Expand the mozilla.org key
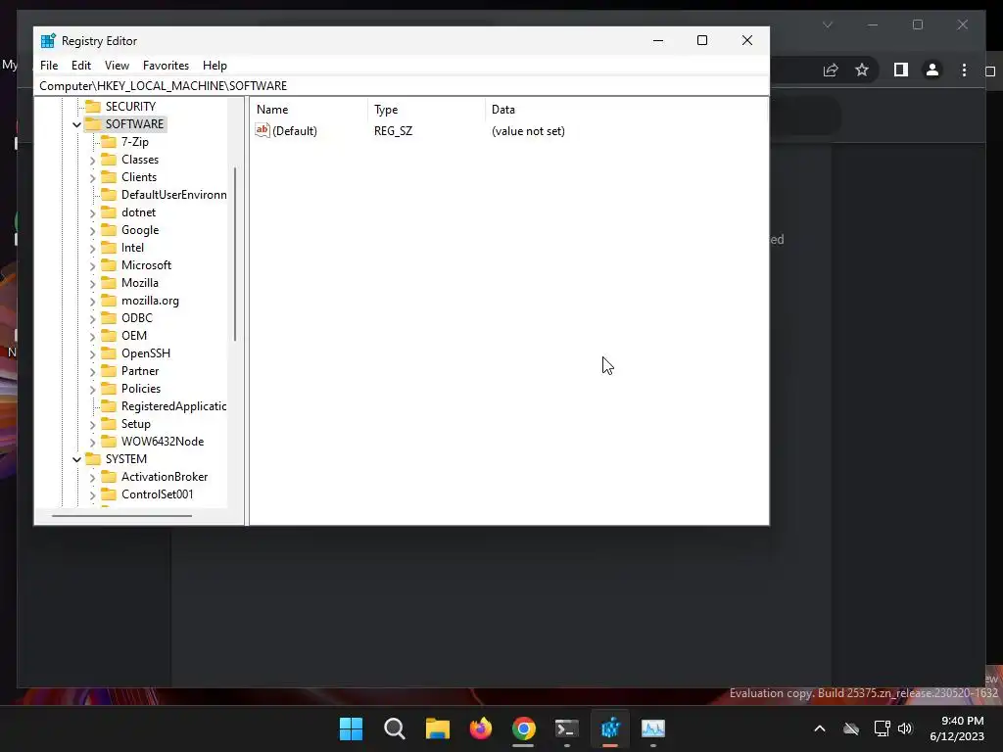This screenshot has width=1003, height=752. coord(93,301)
